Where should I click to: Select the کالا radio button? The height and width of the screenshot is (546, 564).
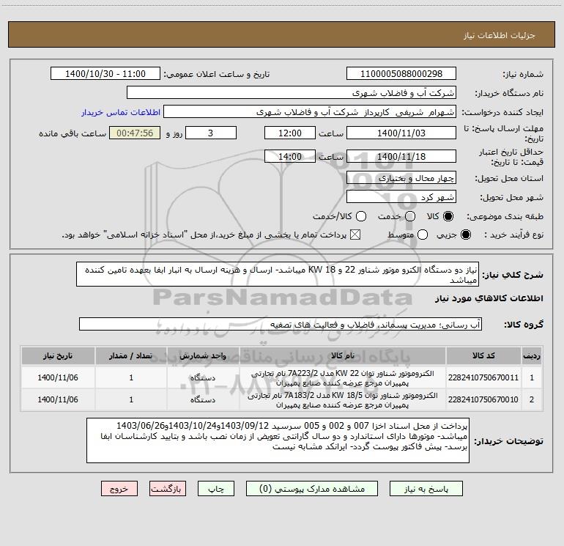pos(448,216)
